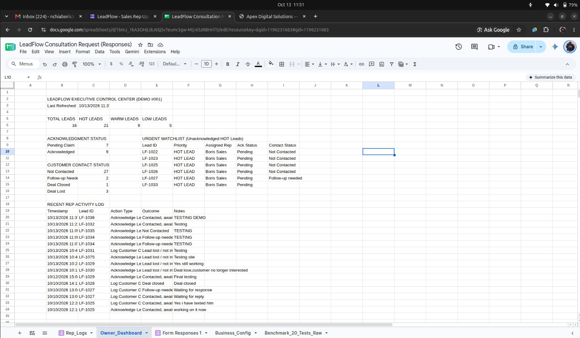The image size is (580, 338).
Task: Toggle bold formatting
Action: (x=228, y=64)
